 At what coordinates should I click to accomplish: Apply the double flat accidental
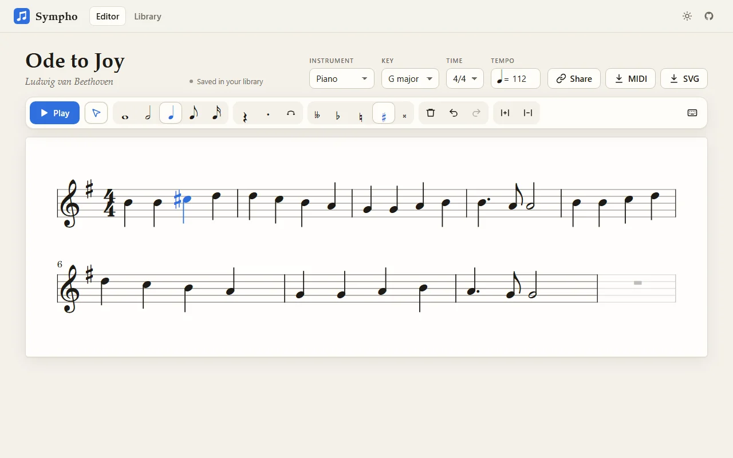[x=317, y=113]
